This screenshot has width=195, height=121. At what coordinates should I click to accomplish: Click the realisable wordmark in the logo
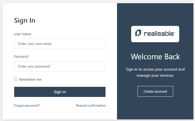159,34
